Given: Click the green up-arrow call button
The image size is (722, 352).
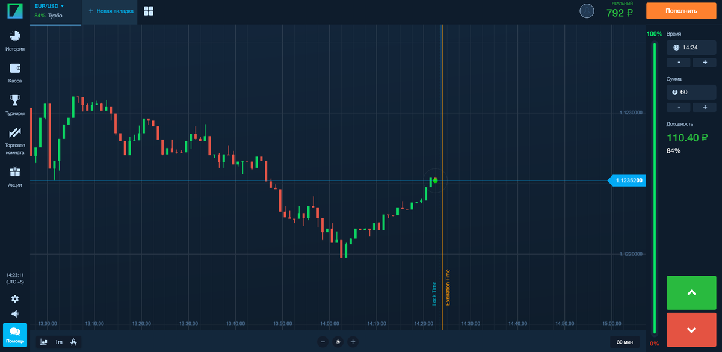Looking at the screenshot, I should 691,293.
